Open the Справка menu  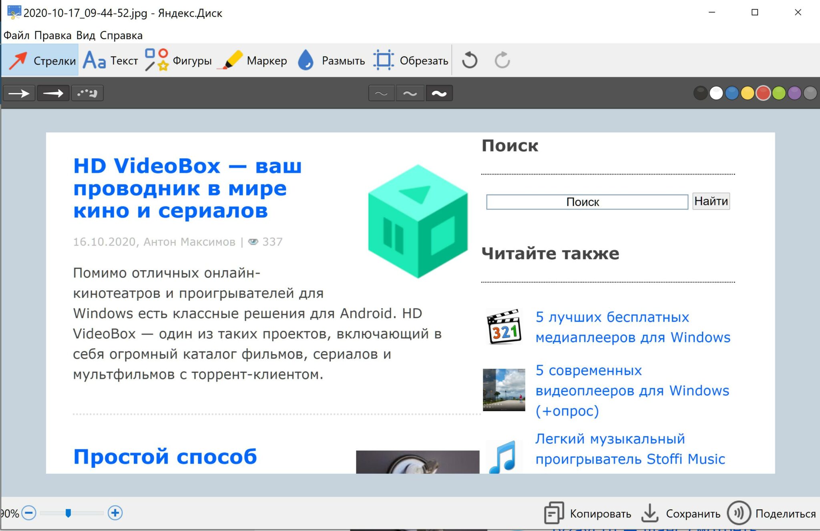[121, 36]
